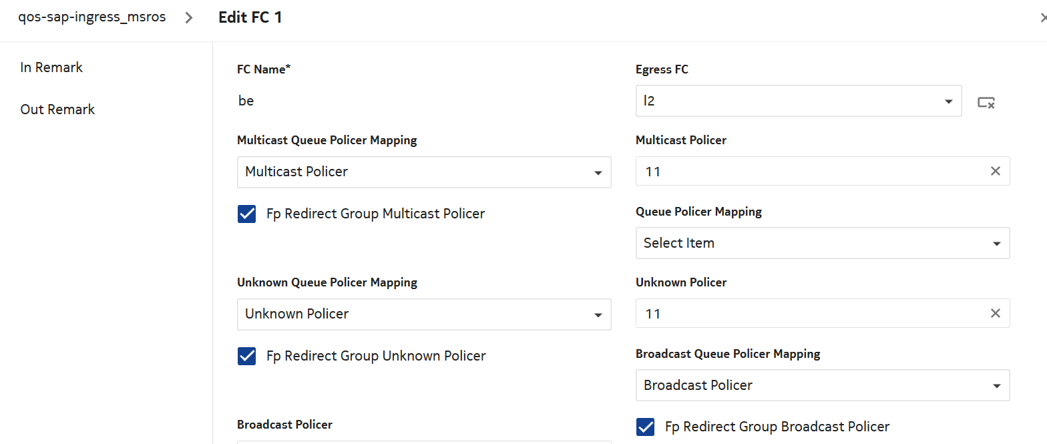1047x444 pixels.
Task: Click into the Multicast Policer input field
Action: 808,172
